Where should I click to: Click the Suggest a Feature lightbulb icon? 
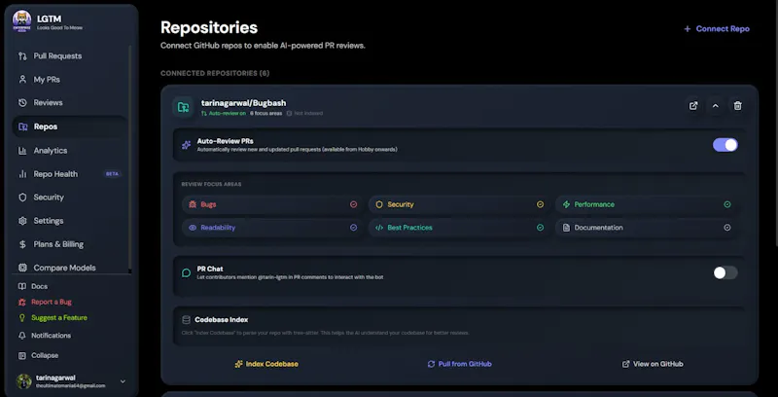pyautogui.click(x=21, y=317)
